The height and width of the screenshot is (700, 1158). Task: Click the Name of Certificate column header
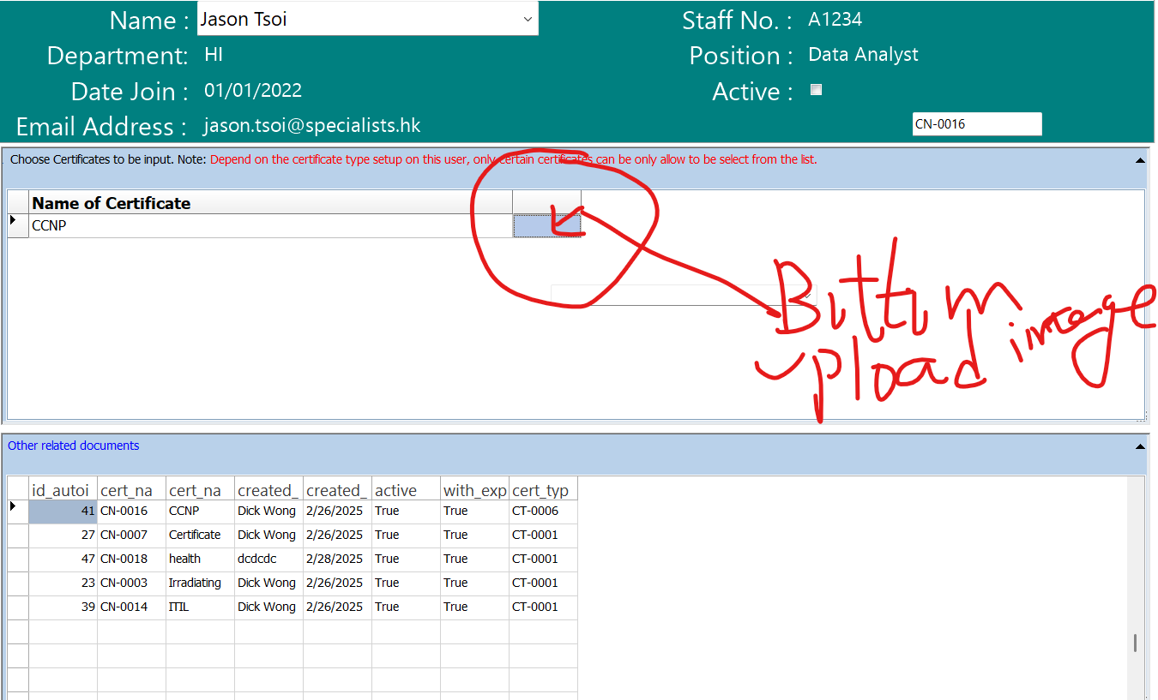(x=270, y=203)
